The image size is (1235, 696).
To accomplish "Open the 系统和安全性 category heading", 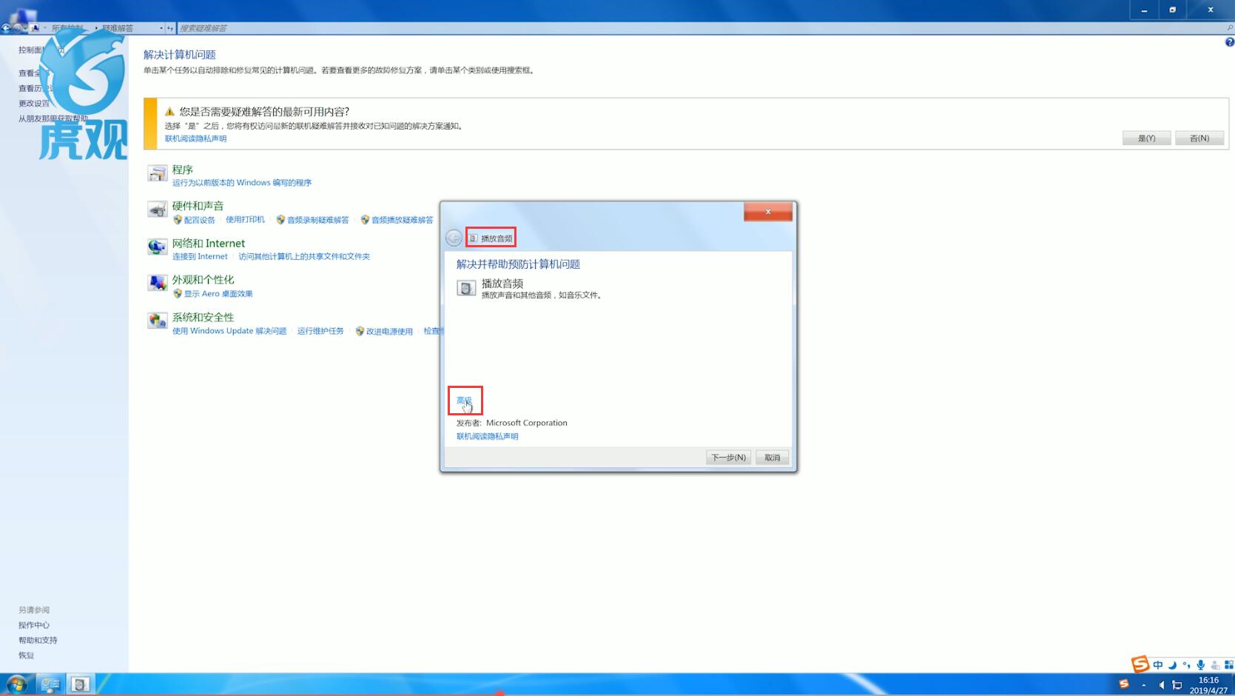I will 203,317.
